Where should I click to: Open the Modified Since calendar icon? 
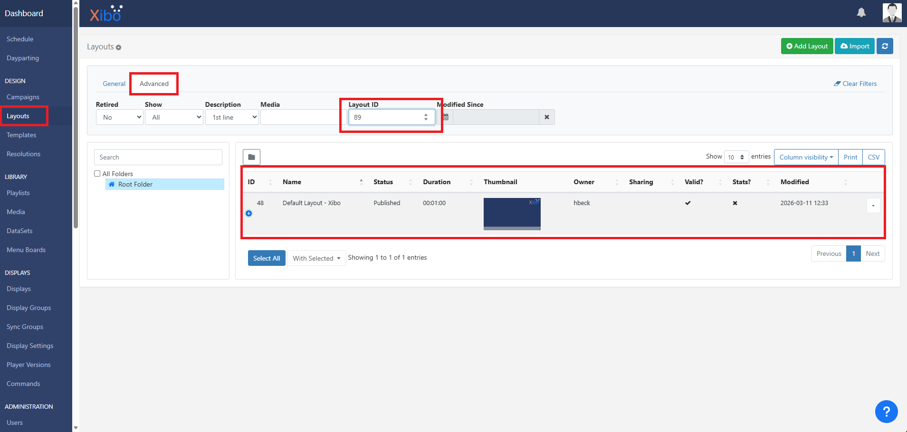coord(446,117)
